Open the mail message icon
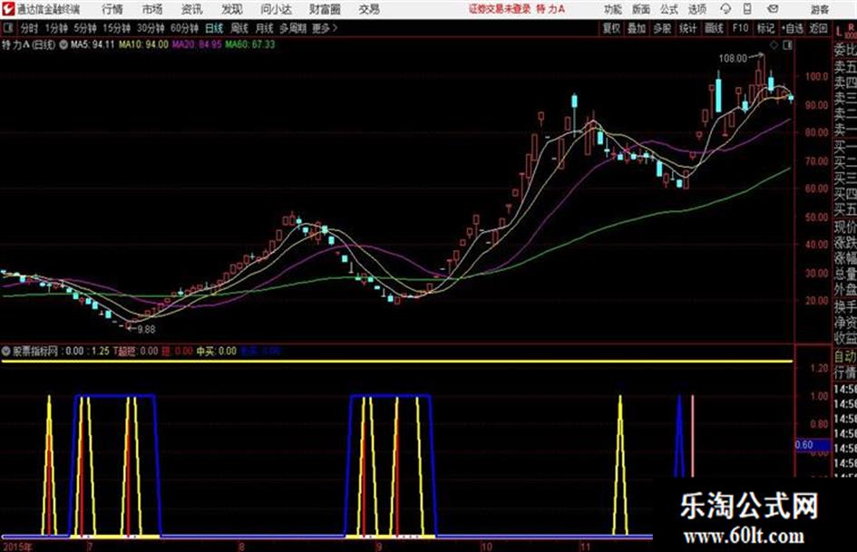857x552 pixels. click(x=773, y=9)
